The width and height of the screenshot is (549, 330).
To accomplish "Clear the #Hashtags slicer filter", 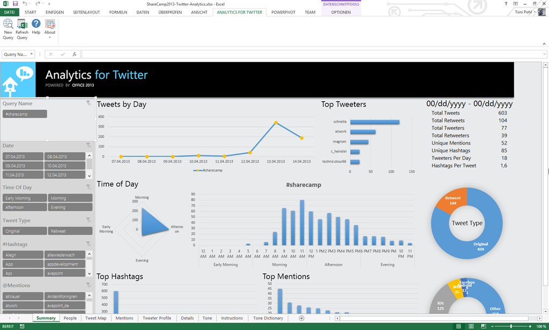I will [x=88, y=244].
